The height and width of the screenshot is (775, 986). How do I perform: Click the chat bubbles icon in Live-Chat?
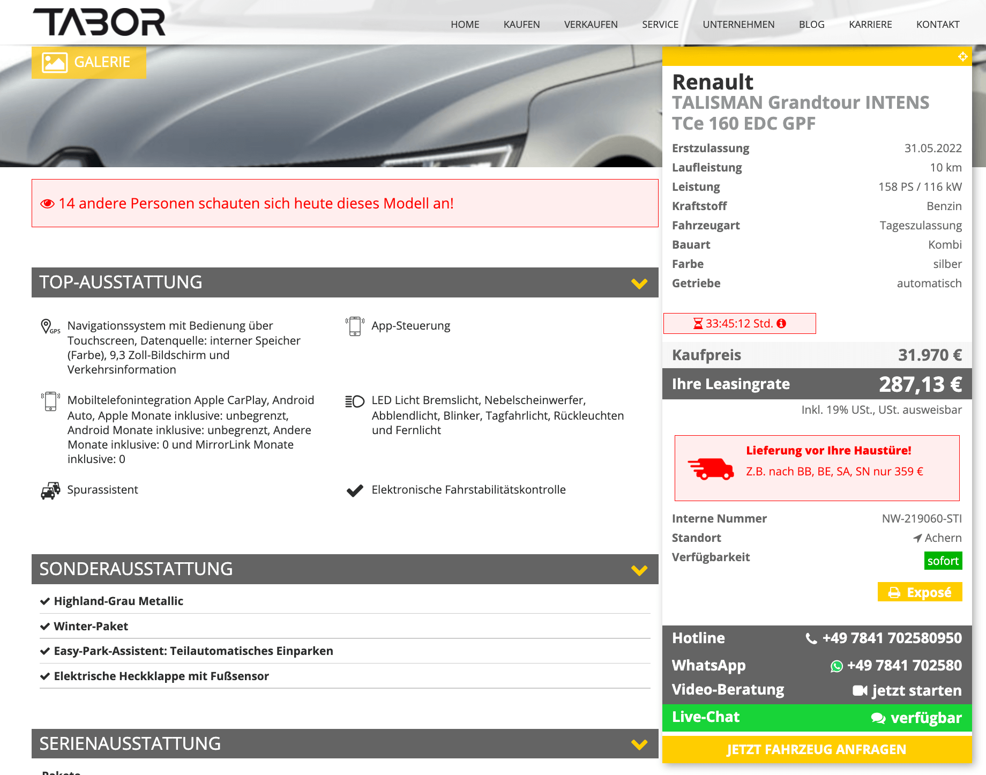pos(878,718)
